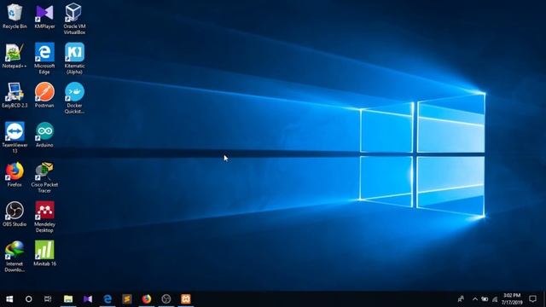Viewport: 546px width, 307px height.
Task: Open Cortana search circle in taskbar
Action: click(x=28, y=299)
